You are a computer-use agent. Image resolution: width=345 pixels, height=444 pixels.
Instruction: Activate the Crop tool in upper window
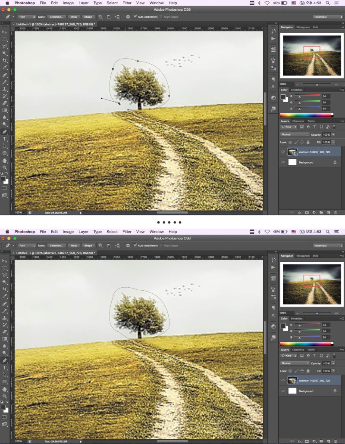click(x=5, y=60)
